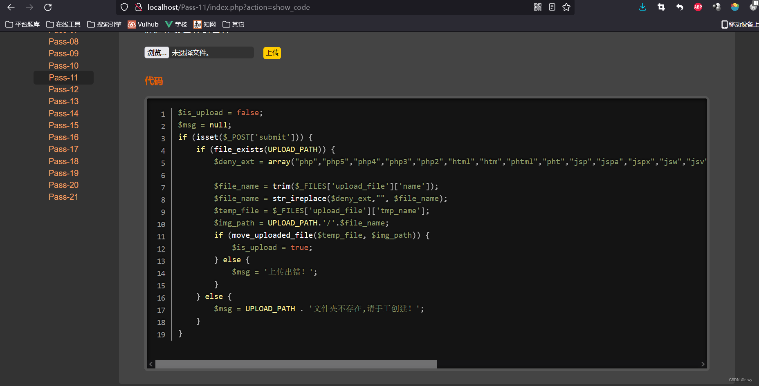
Task: Click the '上传出错！' message line
Action: (x=274, y=272)
